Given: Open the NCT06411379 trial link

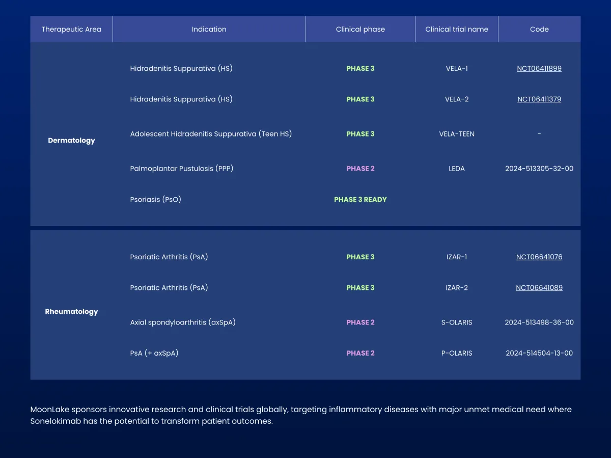Looking at the screenshot, I should point(539,99).
